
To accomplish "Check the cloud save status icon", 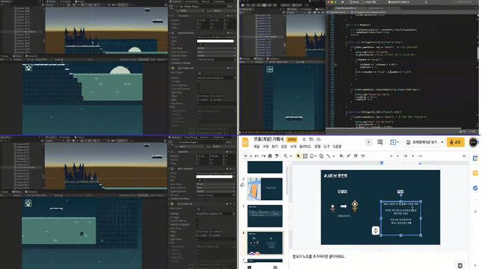I will 318,139.
